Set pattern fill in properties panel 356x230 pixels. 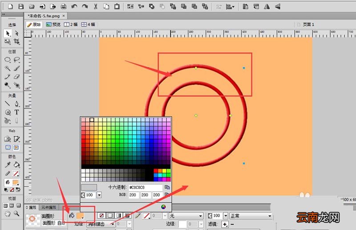pyautogui.click(x=127, y=215)
